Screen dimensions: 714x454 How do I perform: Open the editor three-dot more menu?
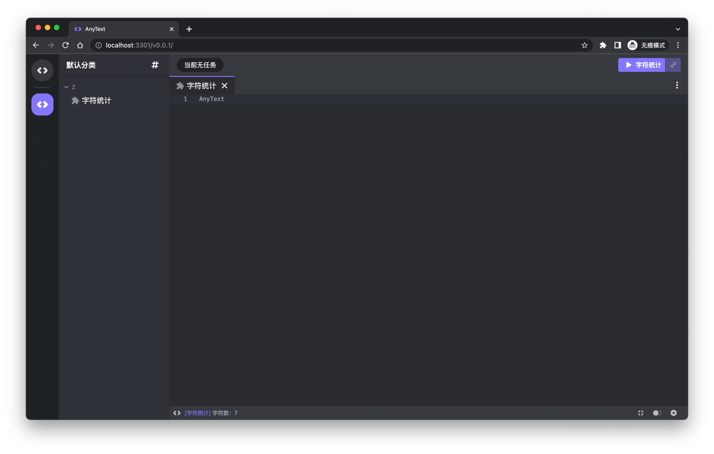pyautogui.click(x=677, y=85)
